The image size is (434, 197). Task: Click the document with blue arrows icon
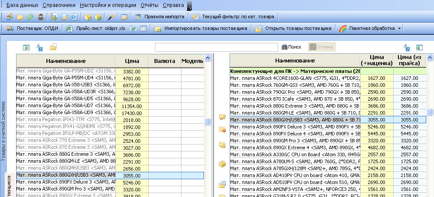75,17
